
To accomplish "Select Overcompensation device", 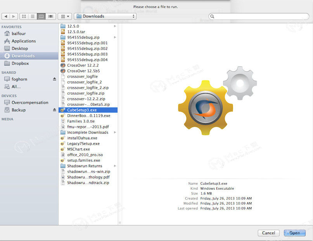I will tap(29, 102).
